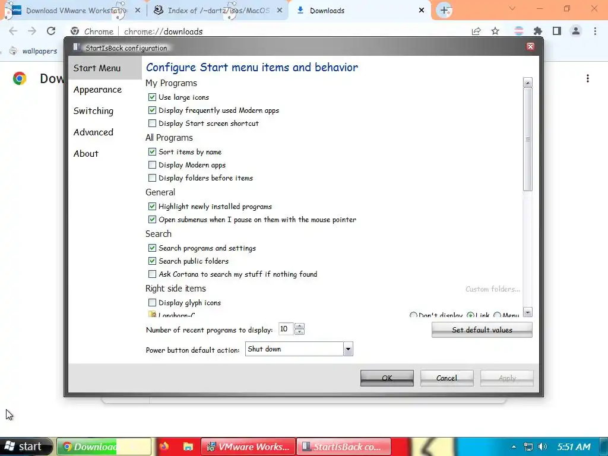Screen dimensions: 608x456
Task: Open the Advanced section
Action: pos(93,132)
